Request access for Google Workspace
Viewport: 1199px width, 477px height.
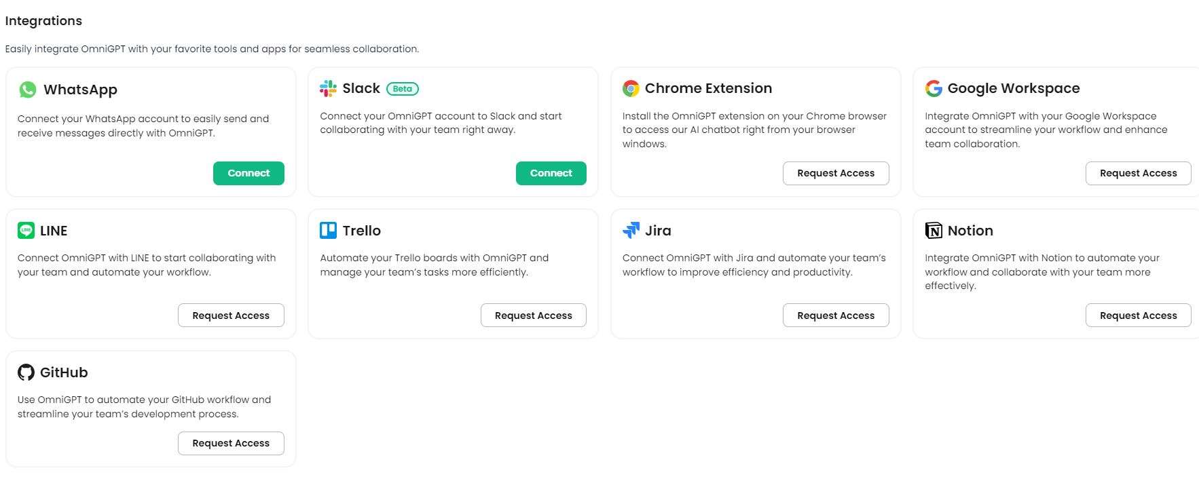1139,173
